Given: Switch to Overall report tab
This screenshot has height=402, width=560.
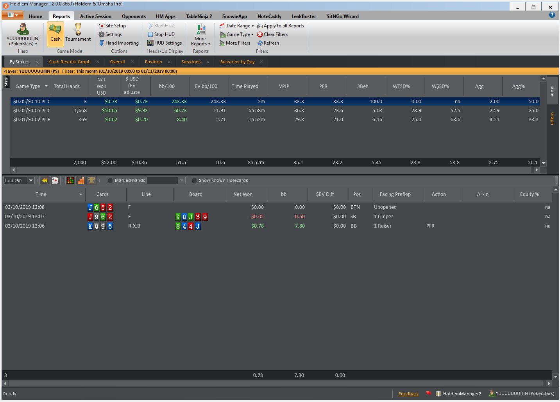Looking at the screenshot, I should coord(118,62).
